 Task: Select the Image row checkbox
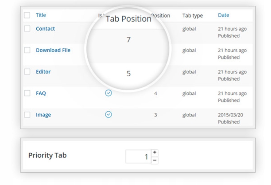pos(27,115)
